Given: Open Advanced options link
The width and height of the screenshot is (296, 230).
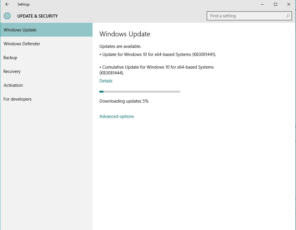Looking at the screenshot, I should tap(116, 116).
